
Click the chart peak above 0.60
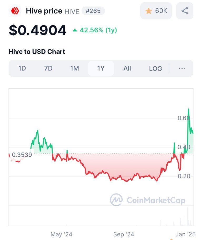click(189, 109)
